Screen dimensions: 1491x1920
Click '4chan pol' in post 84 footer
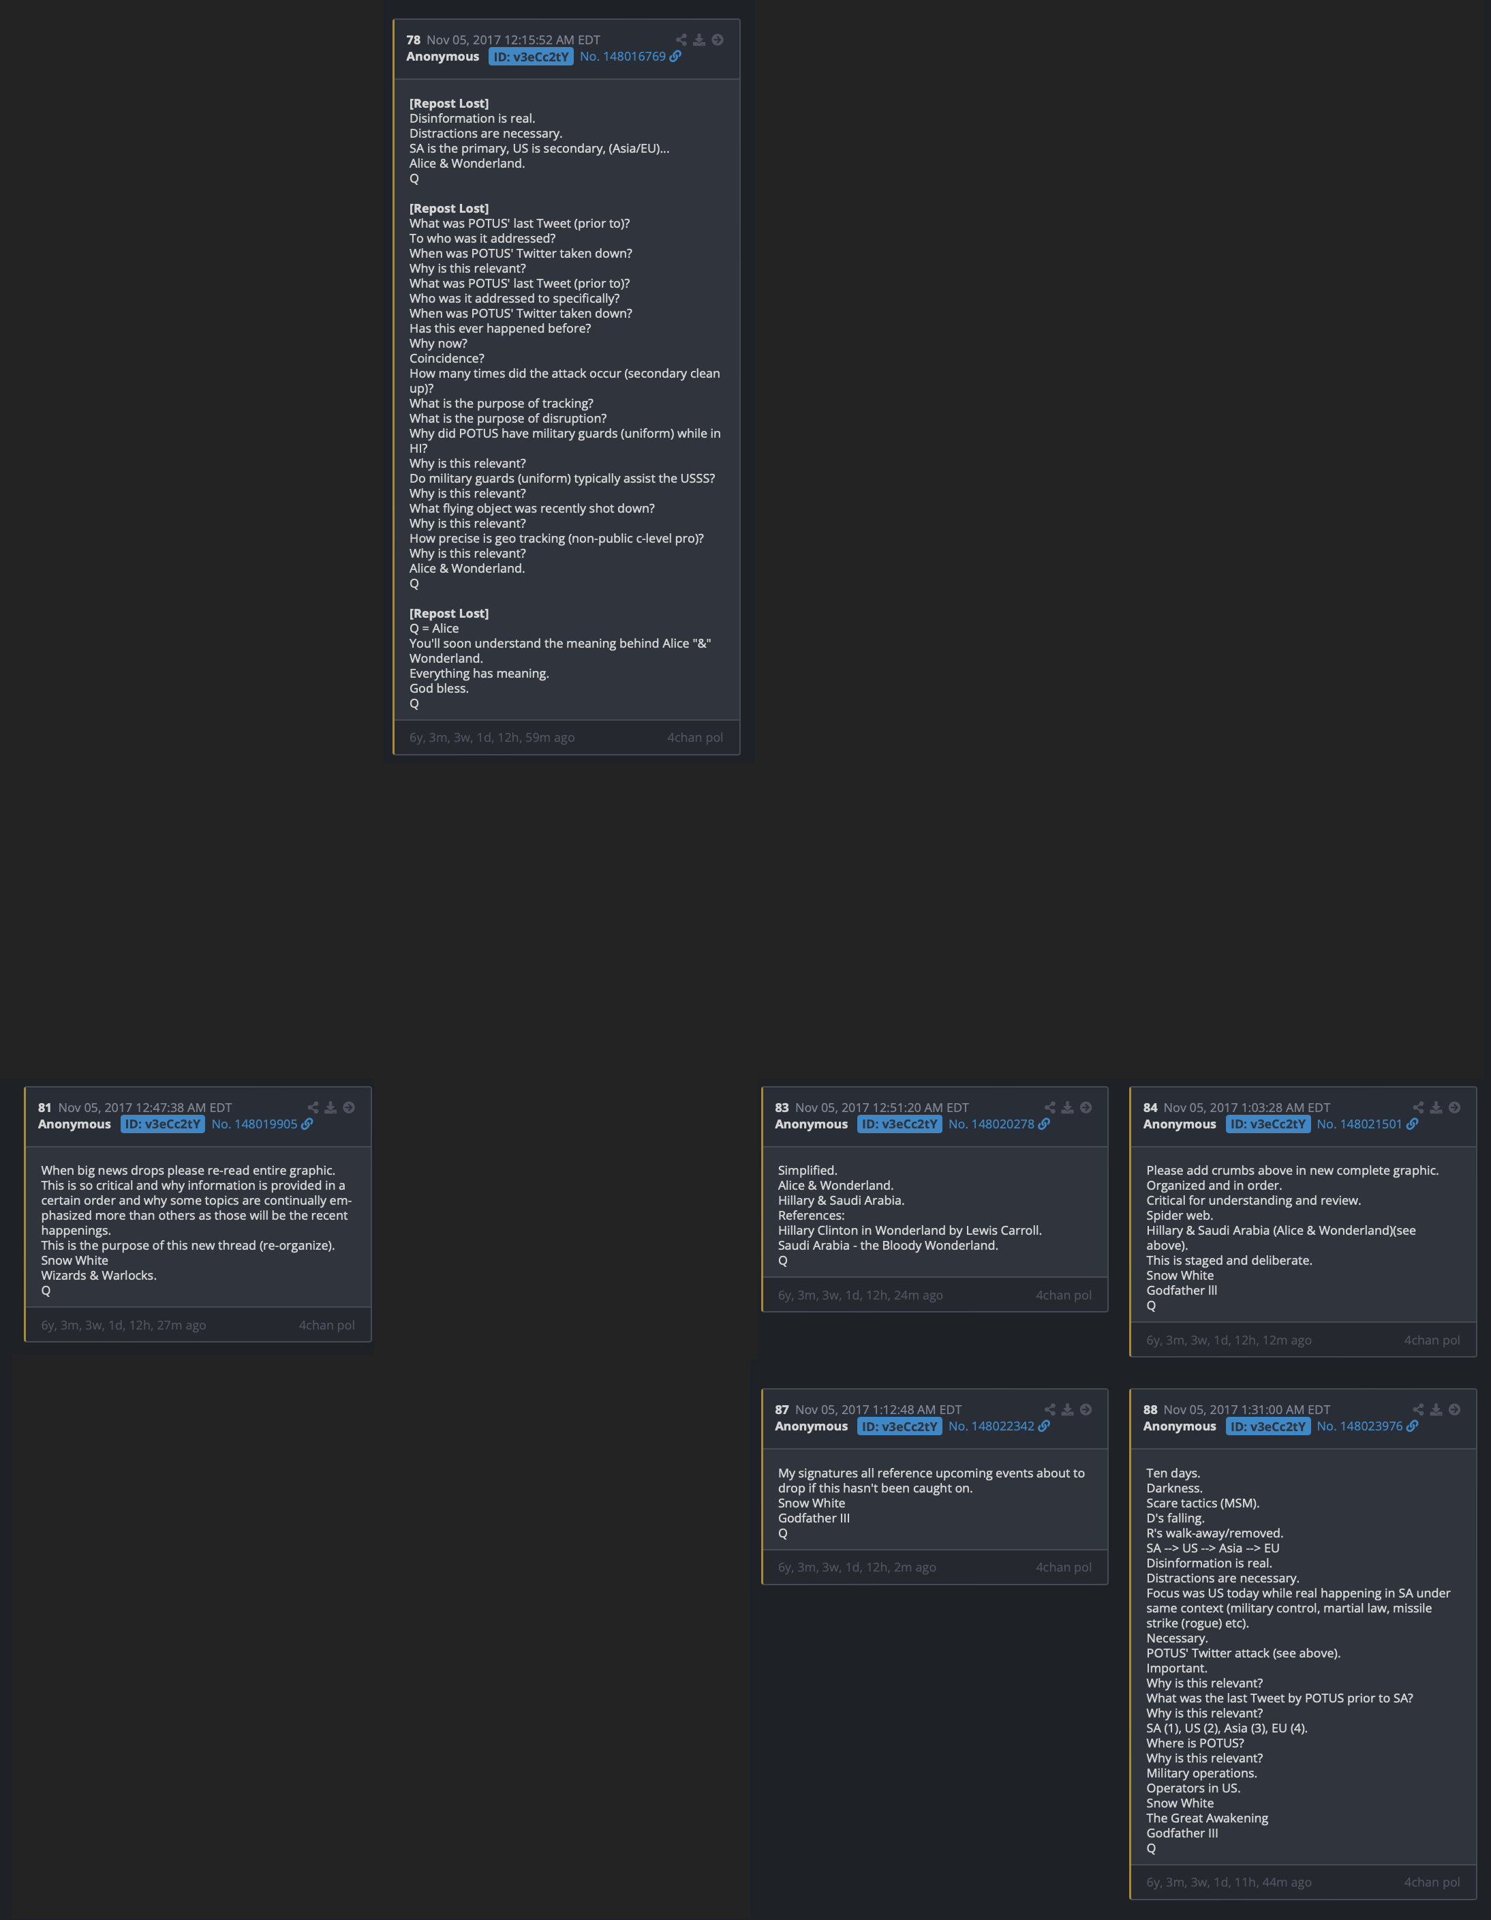(x=1432, y=1340)
